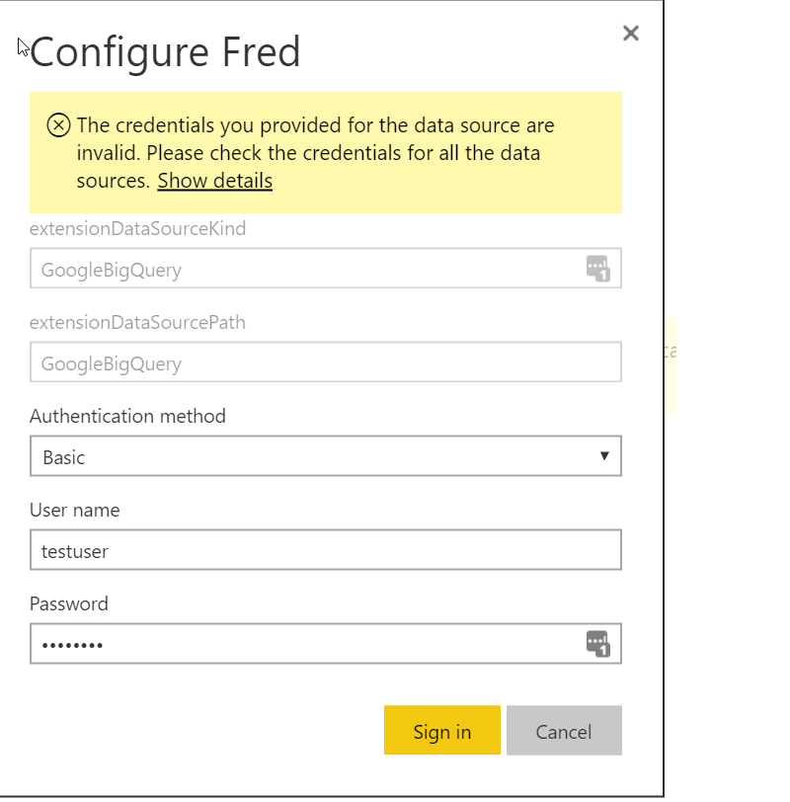Click the User name label
Image resolution: width=790 pixels, height=802 pixels.
click(75, 510)
